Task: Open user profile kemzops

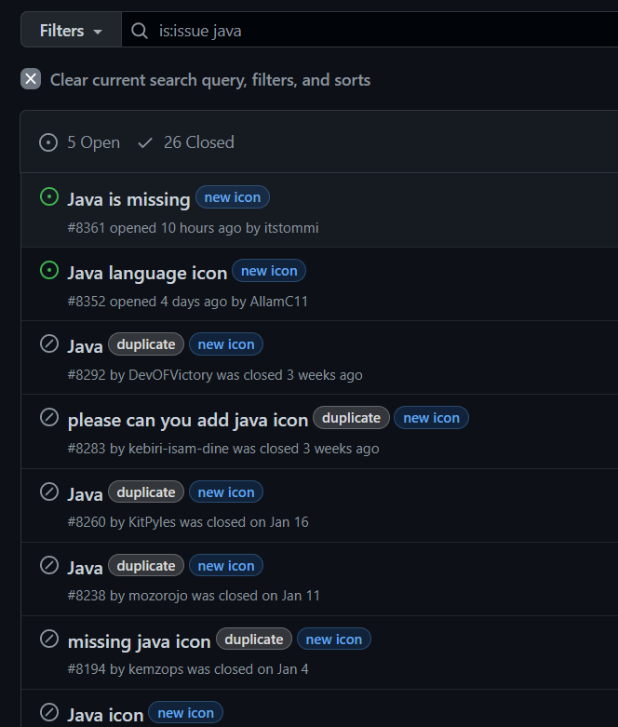Action: tap(155, 669)
